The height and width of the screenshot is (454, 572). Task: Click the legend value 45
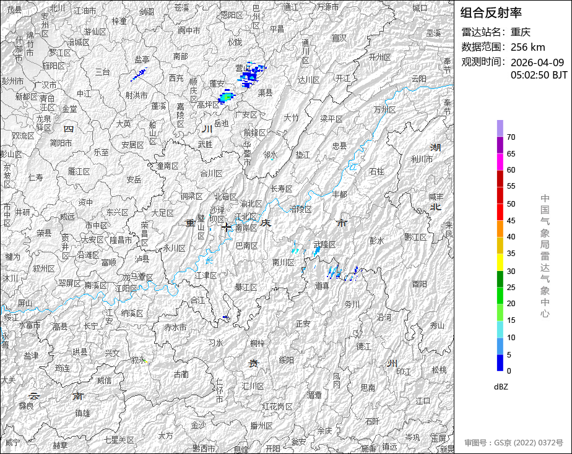511,220
